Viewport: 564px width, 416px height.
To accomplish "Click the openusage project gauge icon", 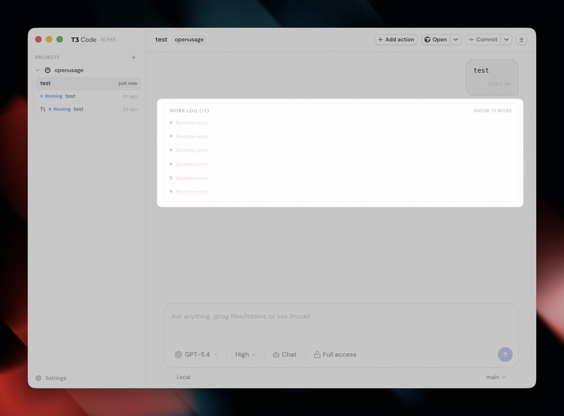I will pyautogui.click(x=47, y=71).
